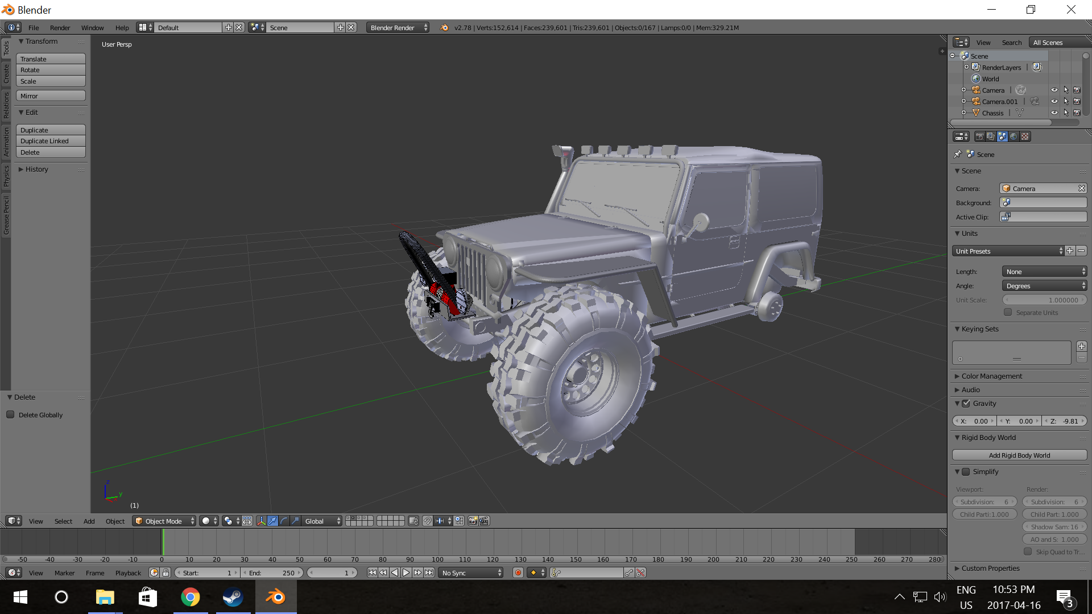The height and width of the screenshot is (614, 1092).
Task: Open the Render properties tab
Action: 979,136
